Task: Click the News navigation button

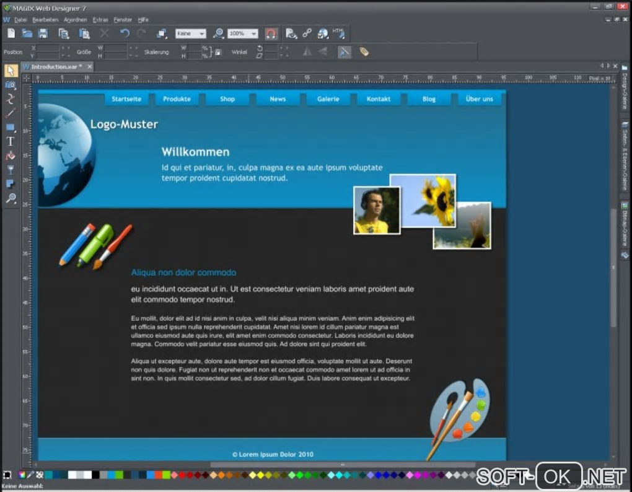Action: (278, 99)
